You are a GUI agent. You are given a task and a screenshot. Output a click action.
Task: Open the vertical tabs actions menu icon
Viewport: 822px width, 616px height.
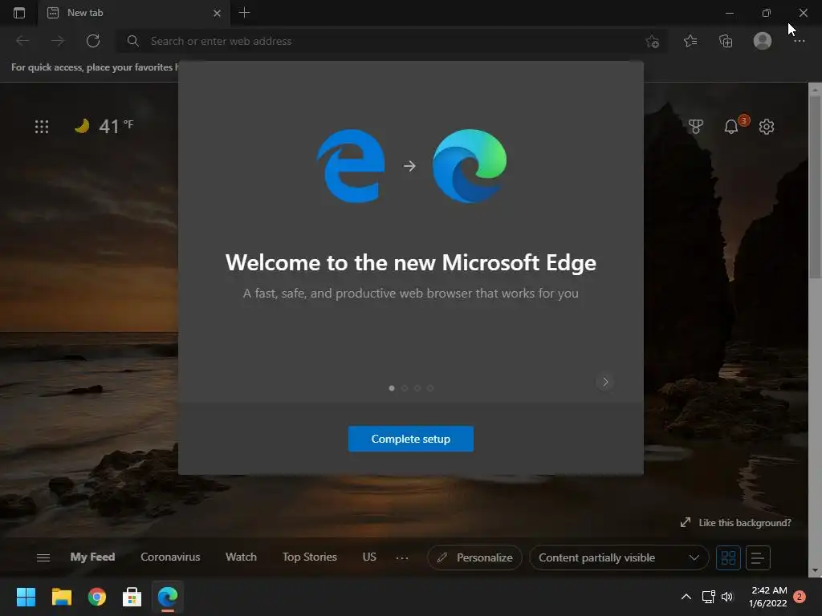point(19,13)
